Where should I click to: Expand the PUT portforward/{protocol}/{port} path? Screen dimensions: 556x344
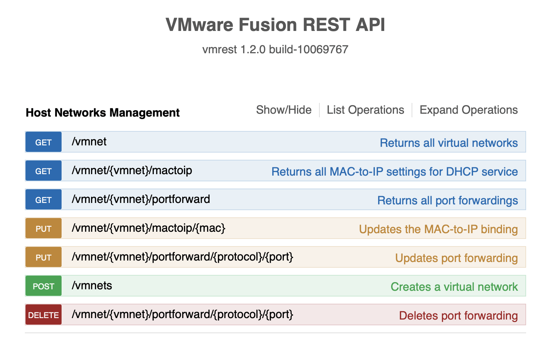point(183,257)
